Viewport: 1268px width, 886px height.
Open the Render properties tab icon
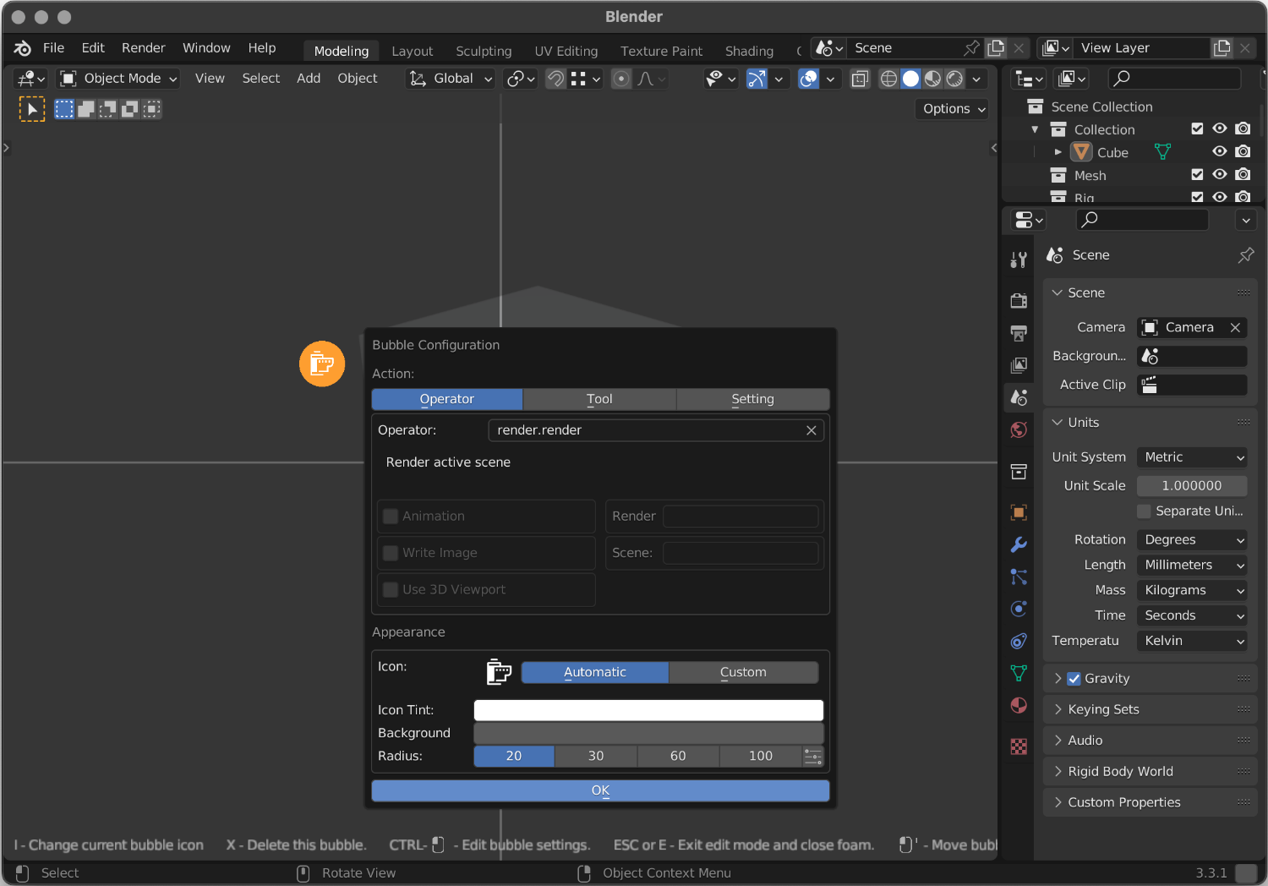coord(1019,301)
